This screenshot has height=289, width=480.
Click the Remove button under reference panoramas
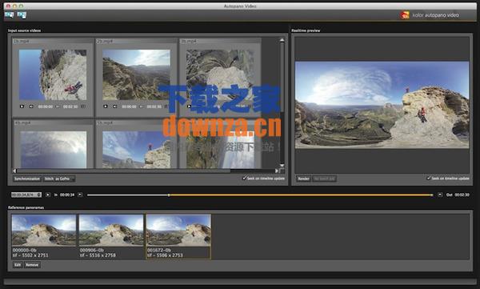[x=32, y=265]
